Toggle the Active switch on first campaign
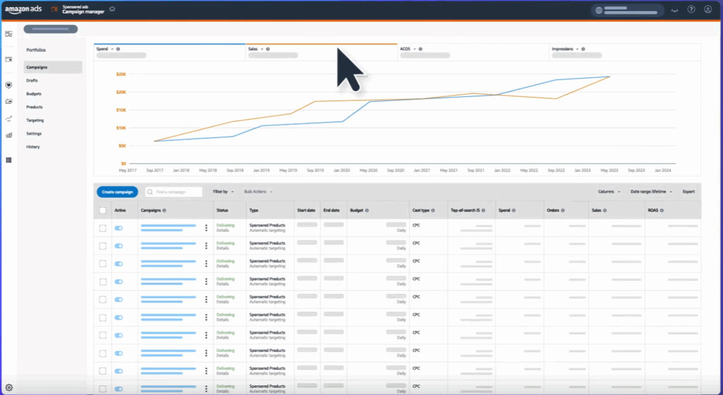 pyautogui.click(x=119, y=228)
